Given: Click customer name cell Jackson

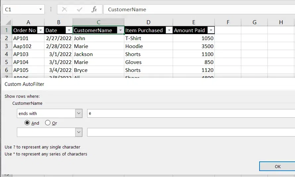Looking at the screenshot, I should coord(98,54).
